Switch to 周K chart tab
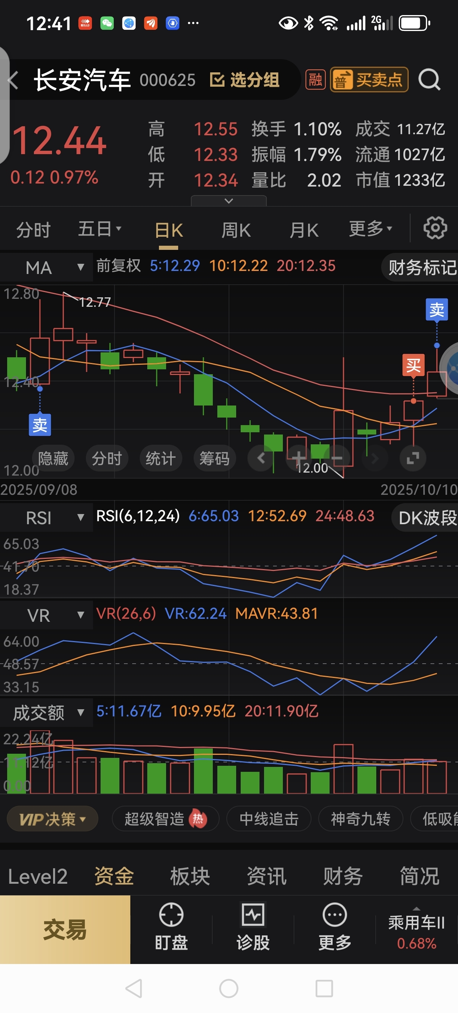Screen dimensions: 458x1013 point(236,230)
